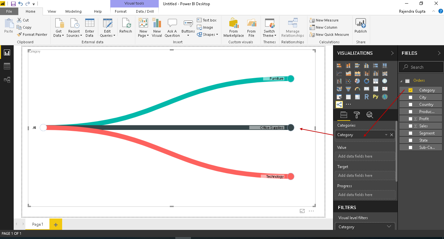Open the visual's More options ellipsis
Image resolution: width=444 pixels, height=239 pixels.
point(311,211)
